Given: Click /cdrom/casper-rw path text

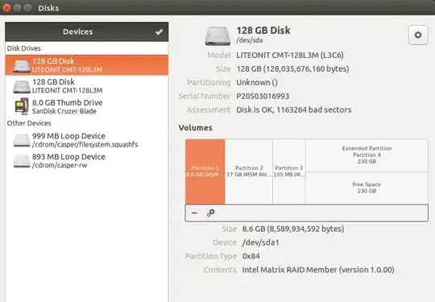Looking at the screenshot, I should (60, 165).
